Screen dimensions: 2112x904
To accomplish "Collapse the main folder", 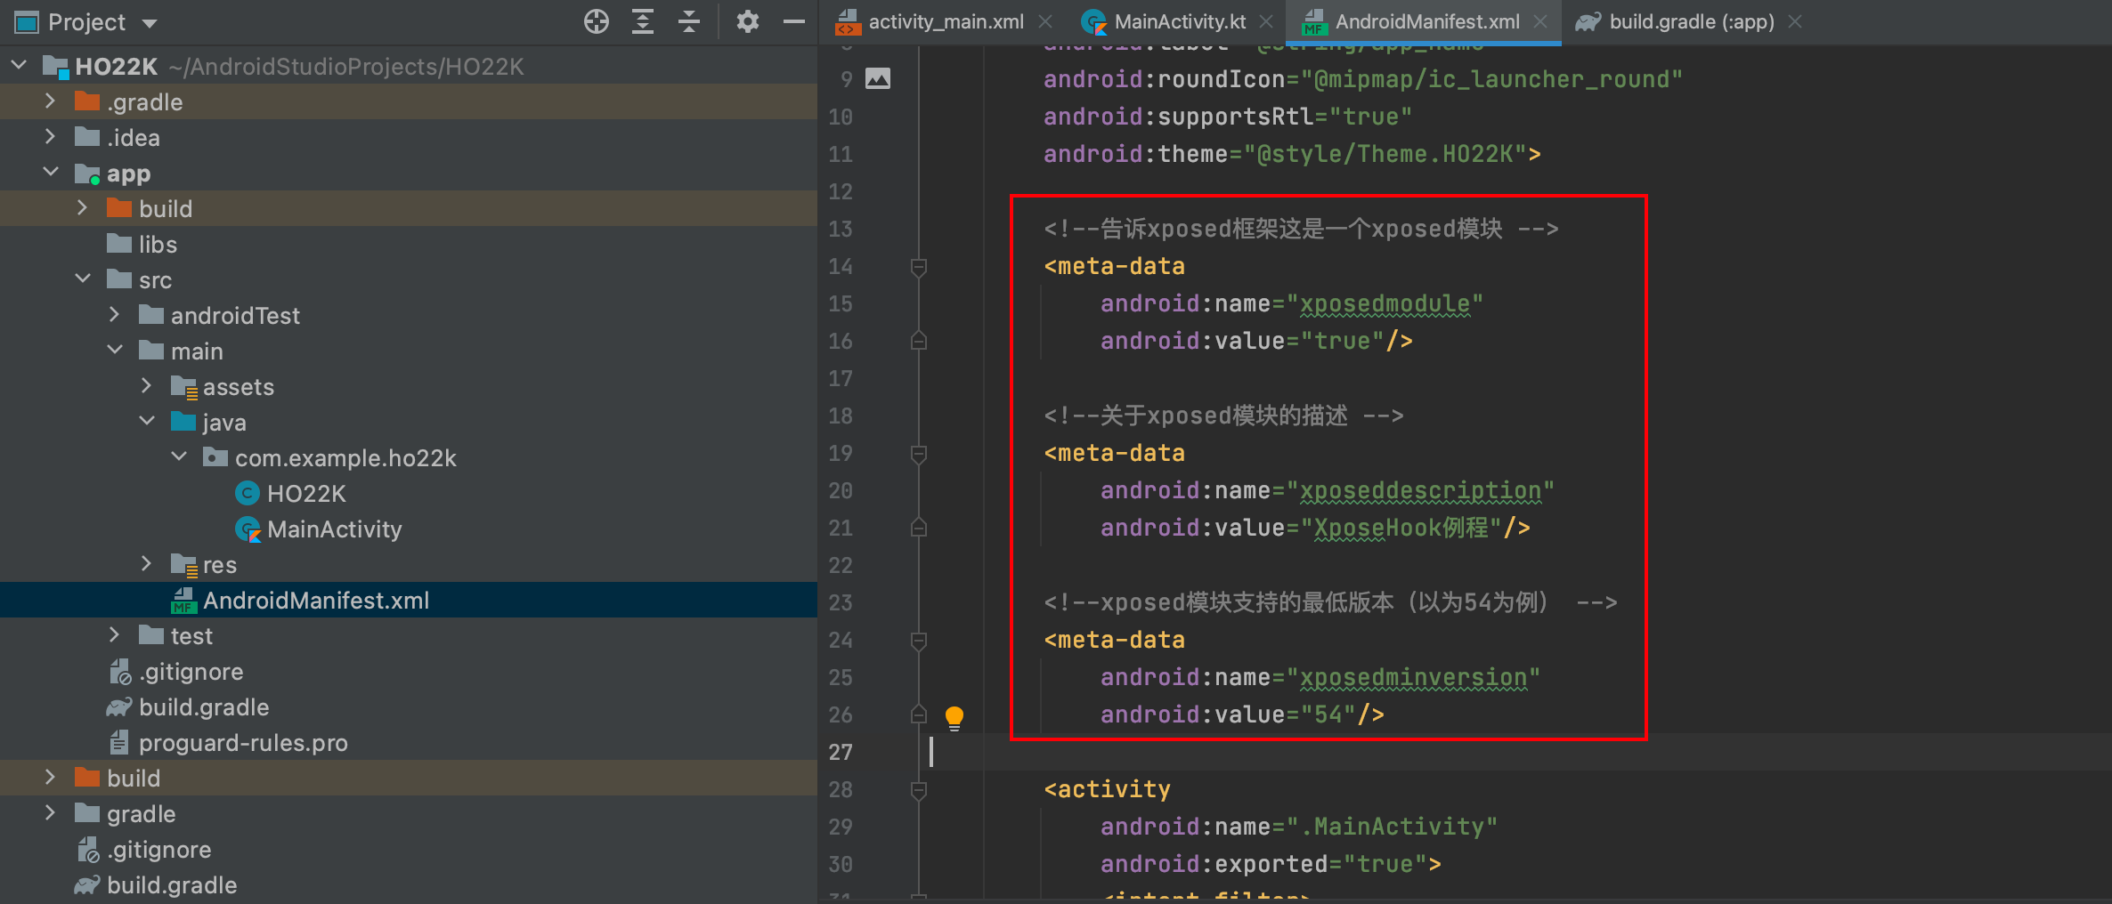I will (115, 350).
